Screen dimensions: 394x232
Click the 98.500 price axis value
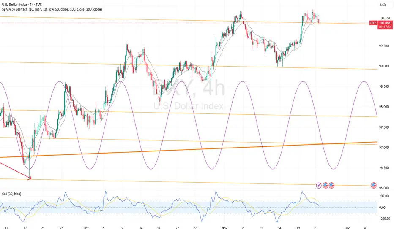pyautogui.click(x=384, y=86)
